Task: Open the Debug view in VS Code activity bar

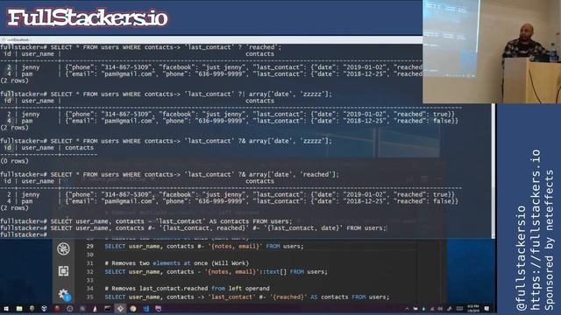Action: click(x=63, y=248)
